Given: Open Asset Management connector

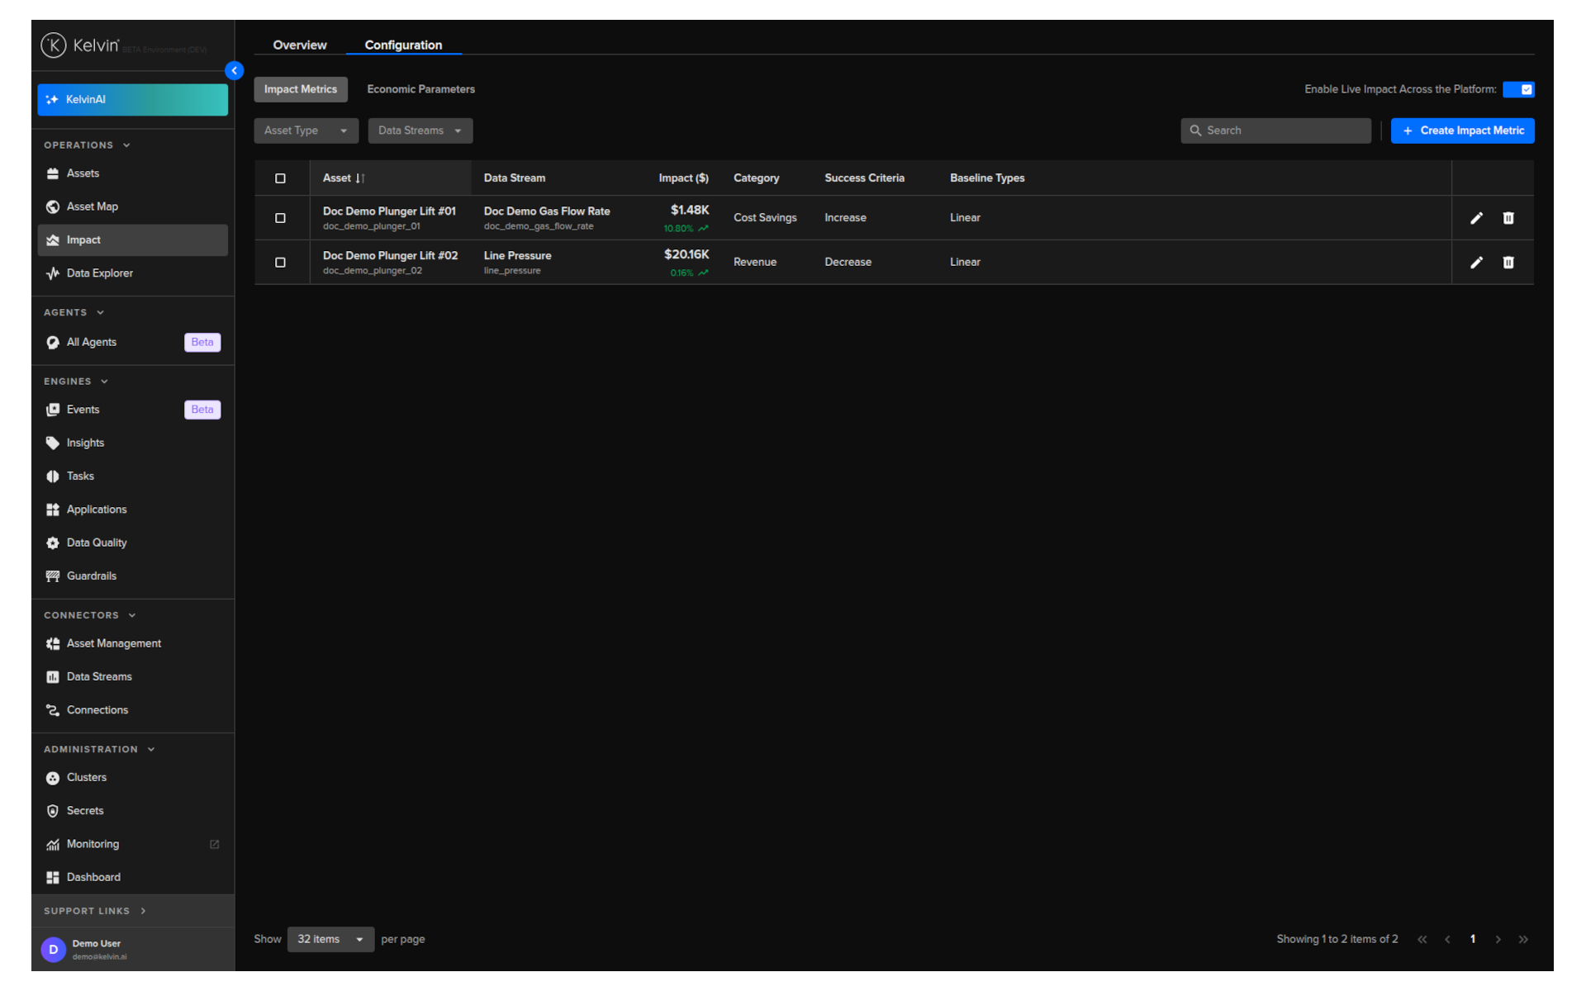Looking at the screenshot, I should (x=132, y=643).
